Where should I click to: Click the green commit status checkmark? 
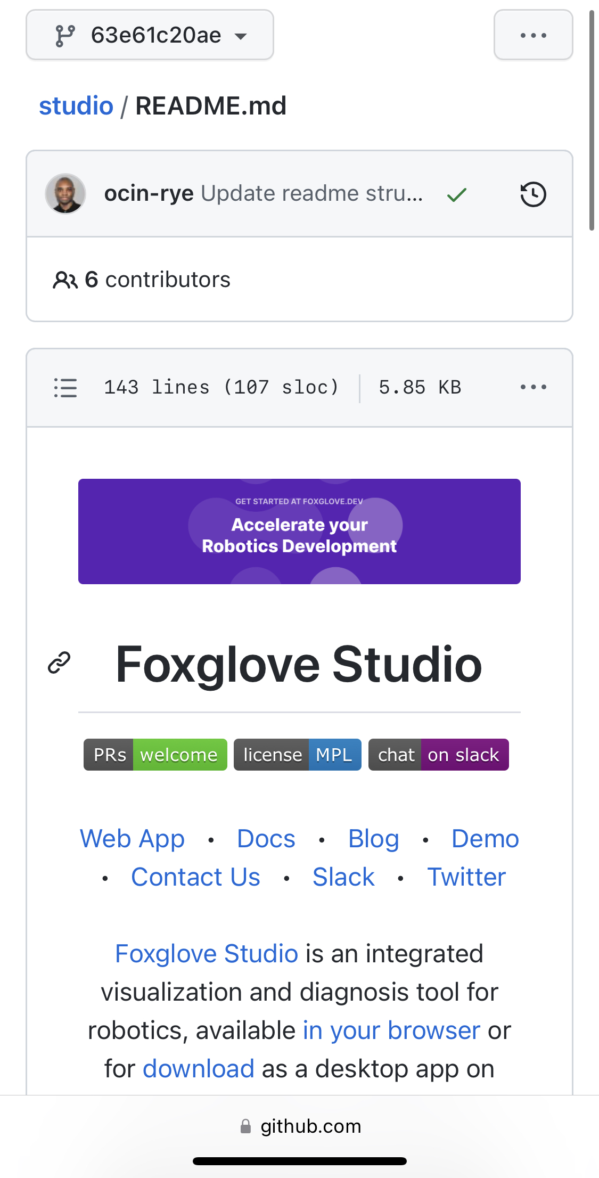pyautogui.click(x=457, y=195)
